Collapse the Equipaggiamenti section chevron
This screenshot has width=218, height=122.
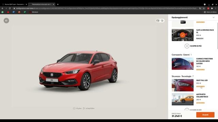pyautogui.click(x=214, y=17)
